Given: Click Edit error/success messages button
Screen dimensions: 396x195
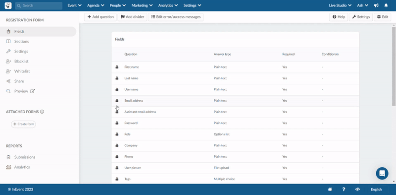Looking at the screenshot, I should point(176,17).
